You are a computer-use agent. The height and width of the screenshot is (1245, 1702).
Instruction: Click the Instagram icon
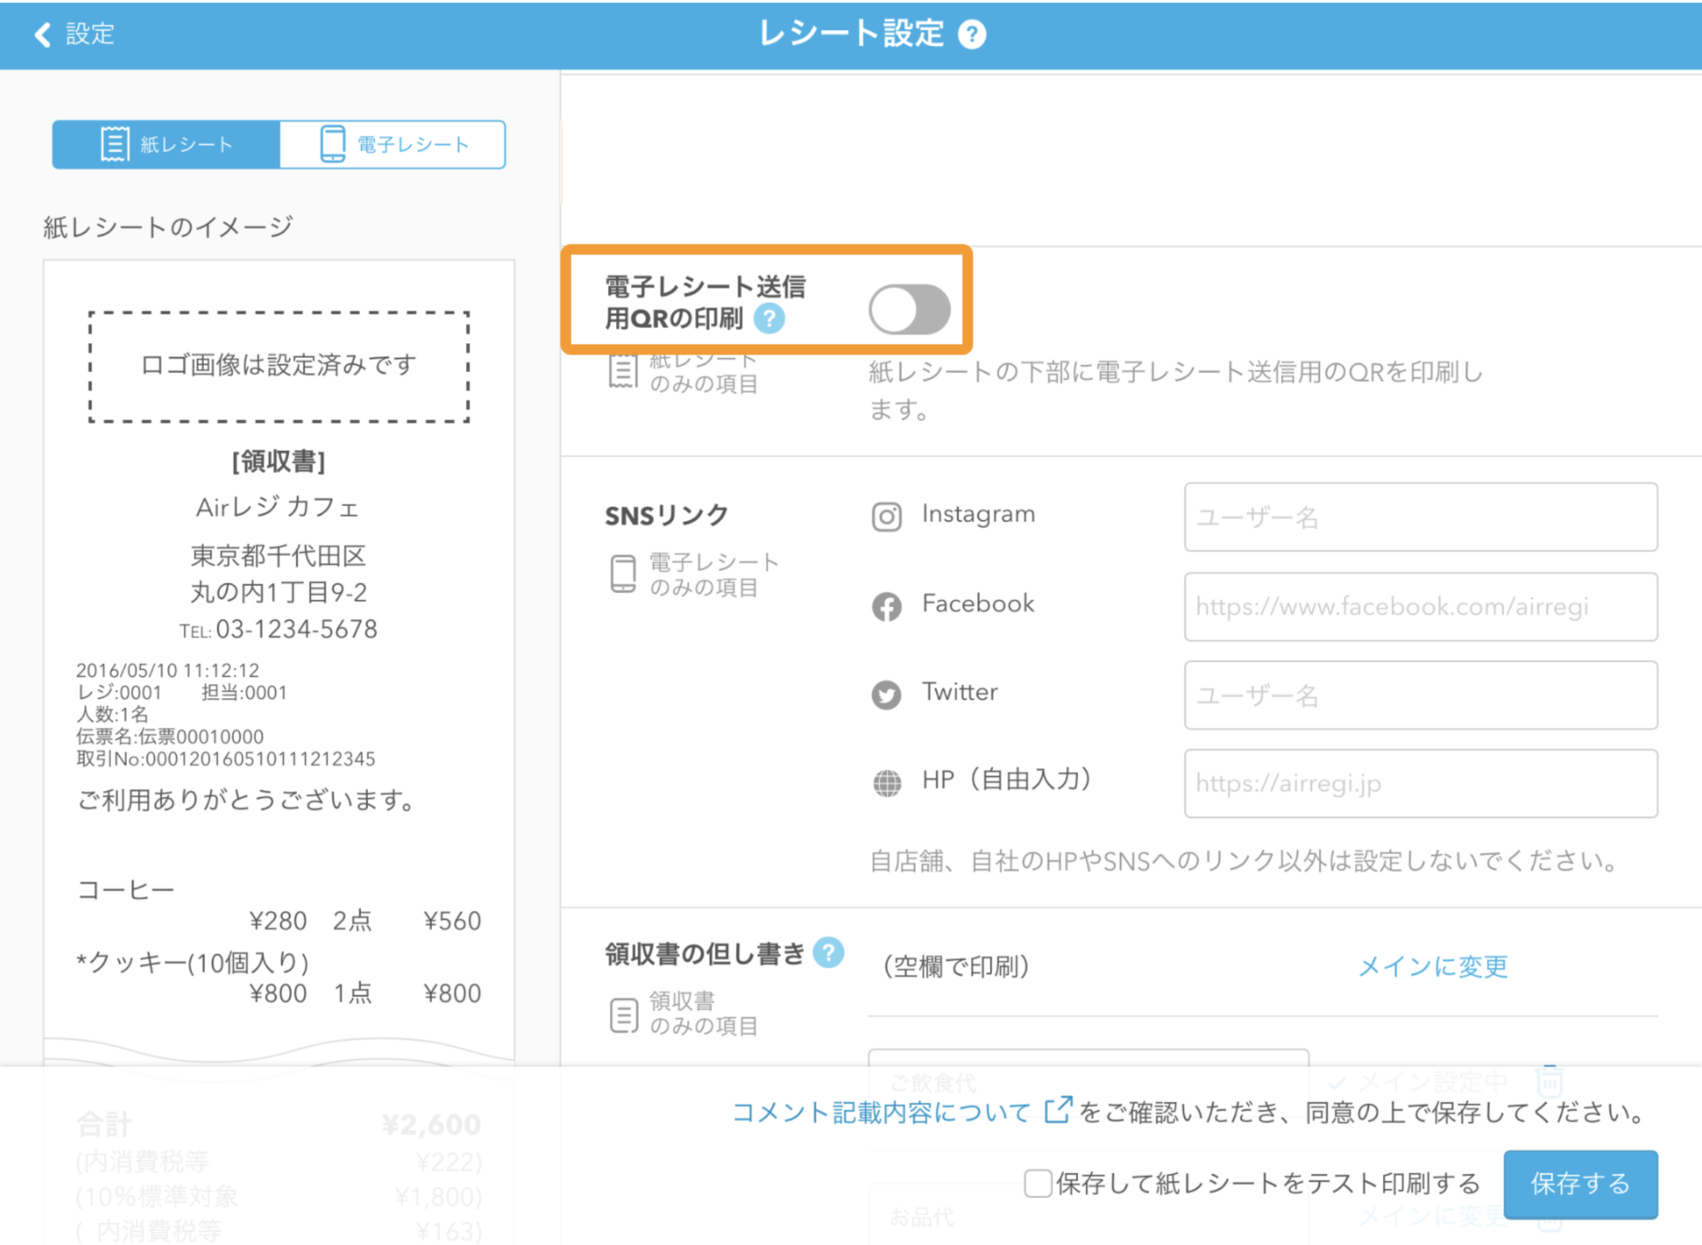(x=886, y=517)
